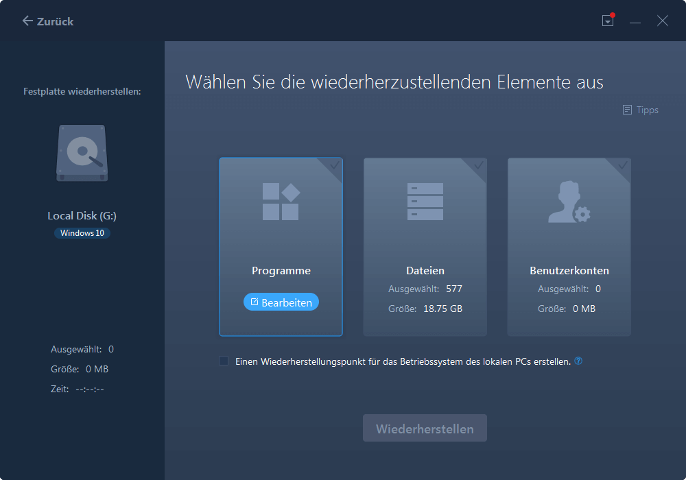
Task: Select the Local Disk (G:) drive icon
Action: 82,153
